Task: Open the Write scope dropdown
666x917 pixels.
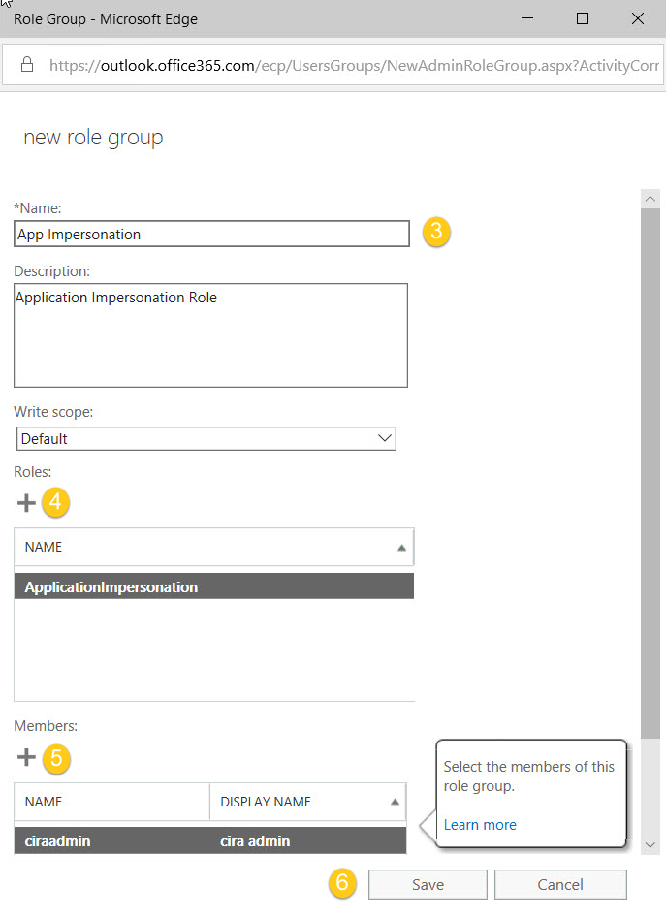Action: 206,438
